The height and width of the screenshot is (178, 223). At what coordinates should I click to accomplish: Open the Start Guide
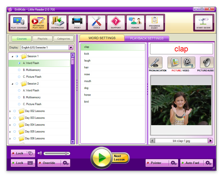pyautogui.click(x=203, y=23)
